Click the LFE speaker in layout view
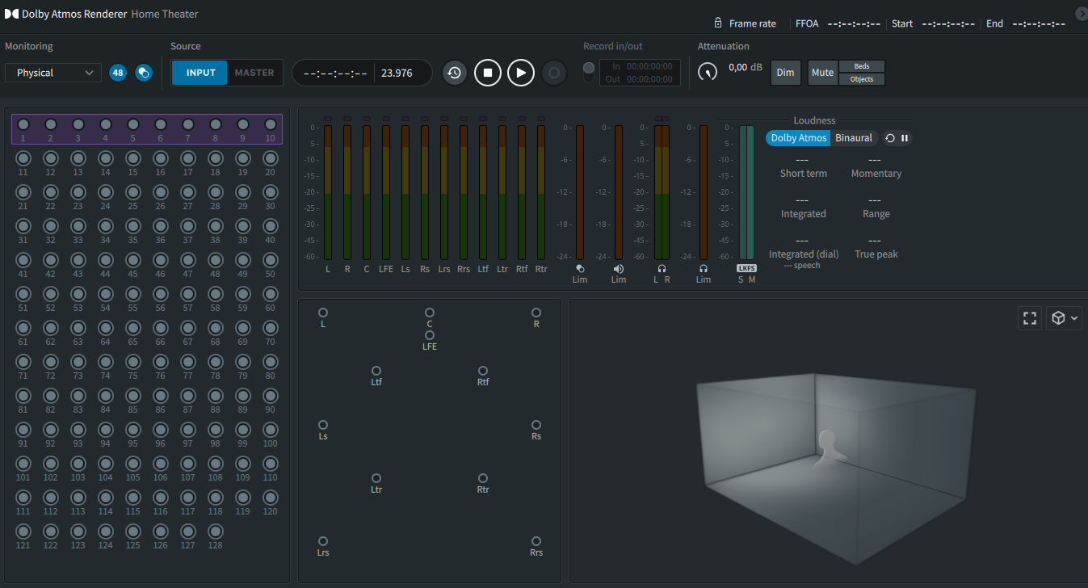Screen dimensions: 1088x588 point(430,335)
